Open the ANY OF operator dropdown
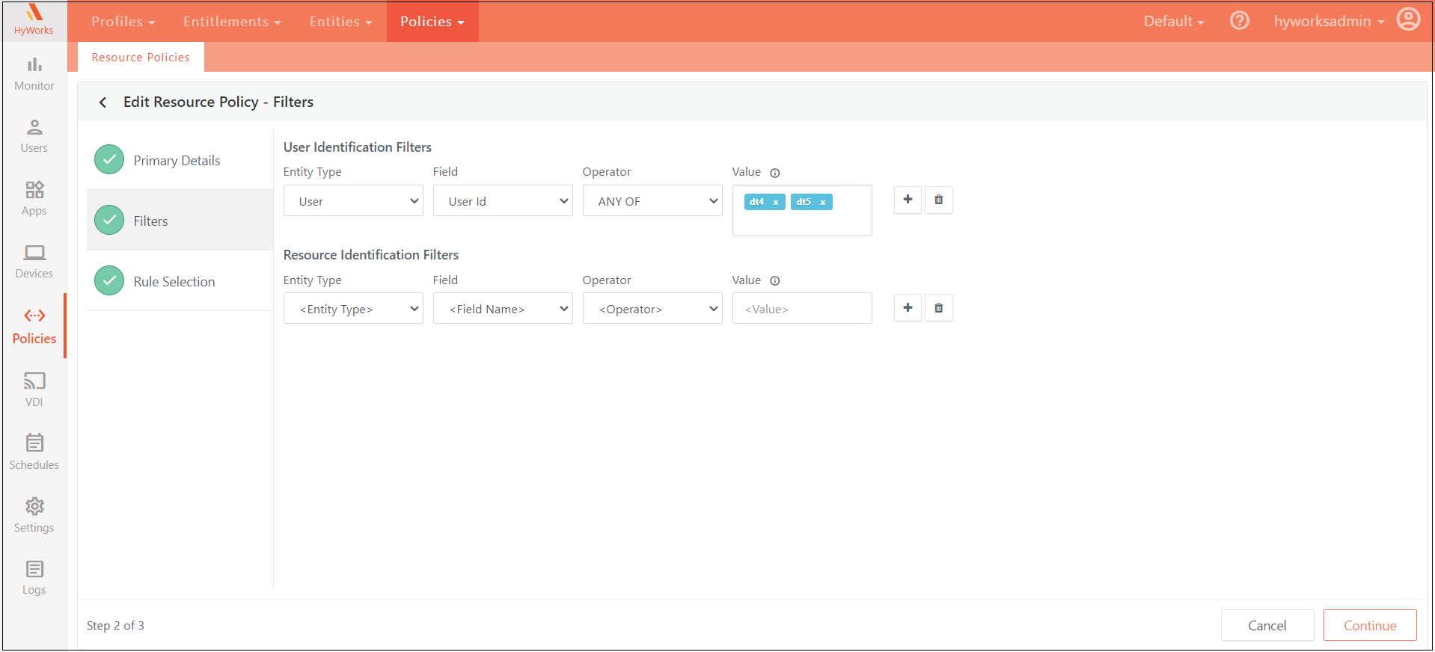Screen dimensions: 1435x652 click(652, 201)
